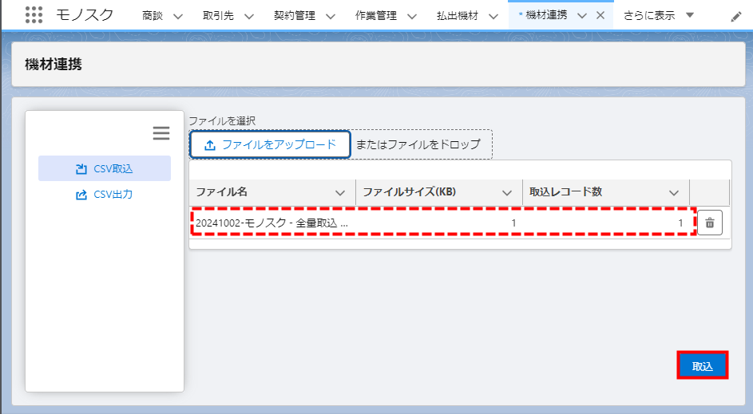Open the 作業管理 tab dropdown chevron
Screen dimensions: 753x414
point(411,16)
